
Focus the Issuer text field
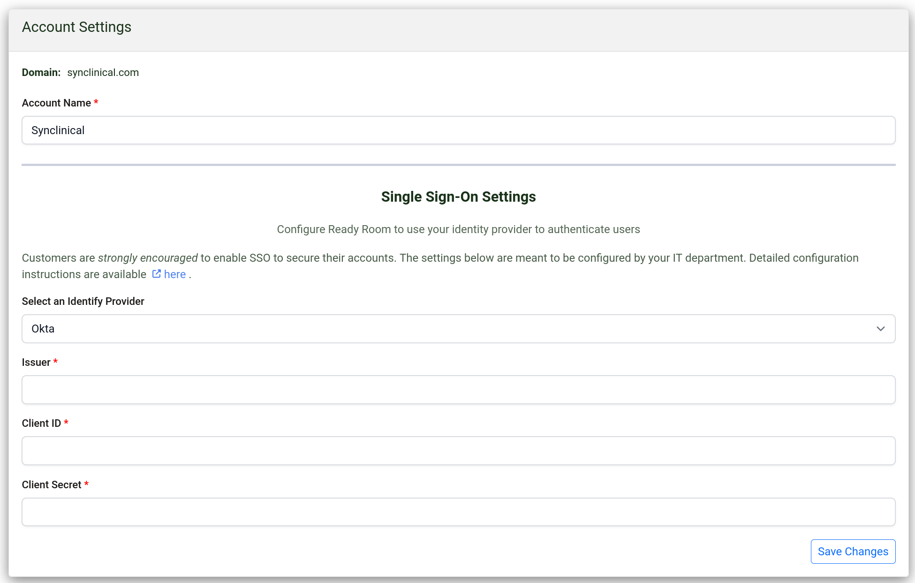click(x=458, y=390)
